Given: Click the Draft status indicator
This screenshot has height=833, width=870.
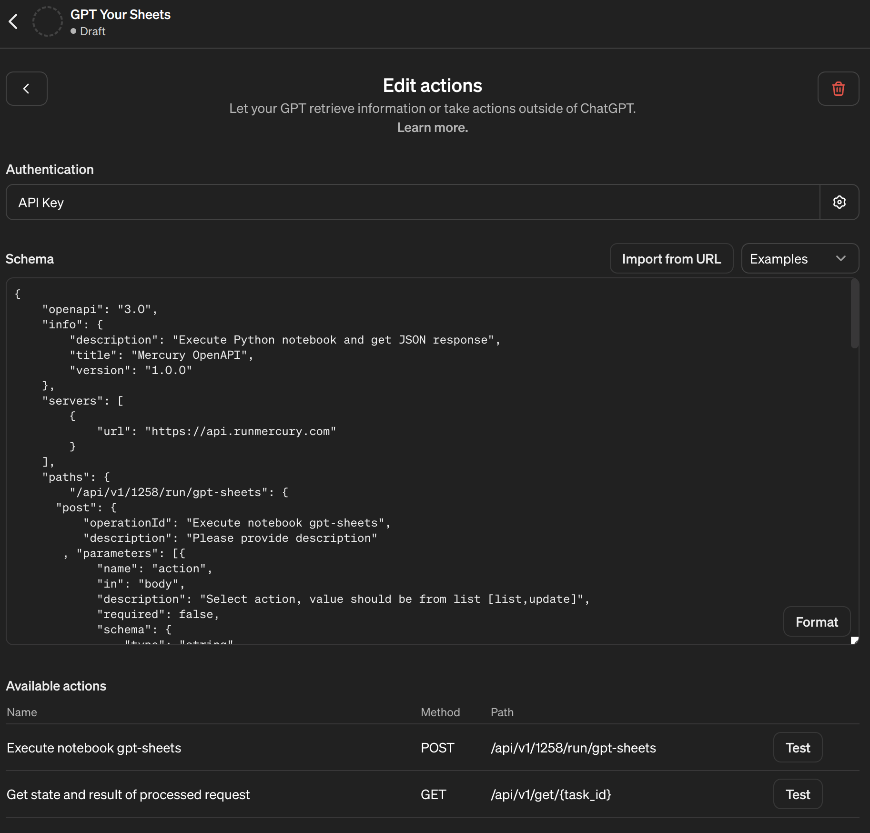Looking at the screenshot, I should point(88,31).
